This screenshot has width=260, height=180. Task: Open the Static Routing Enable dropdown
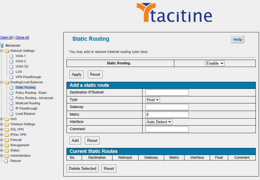tap(215, 63)
